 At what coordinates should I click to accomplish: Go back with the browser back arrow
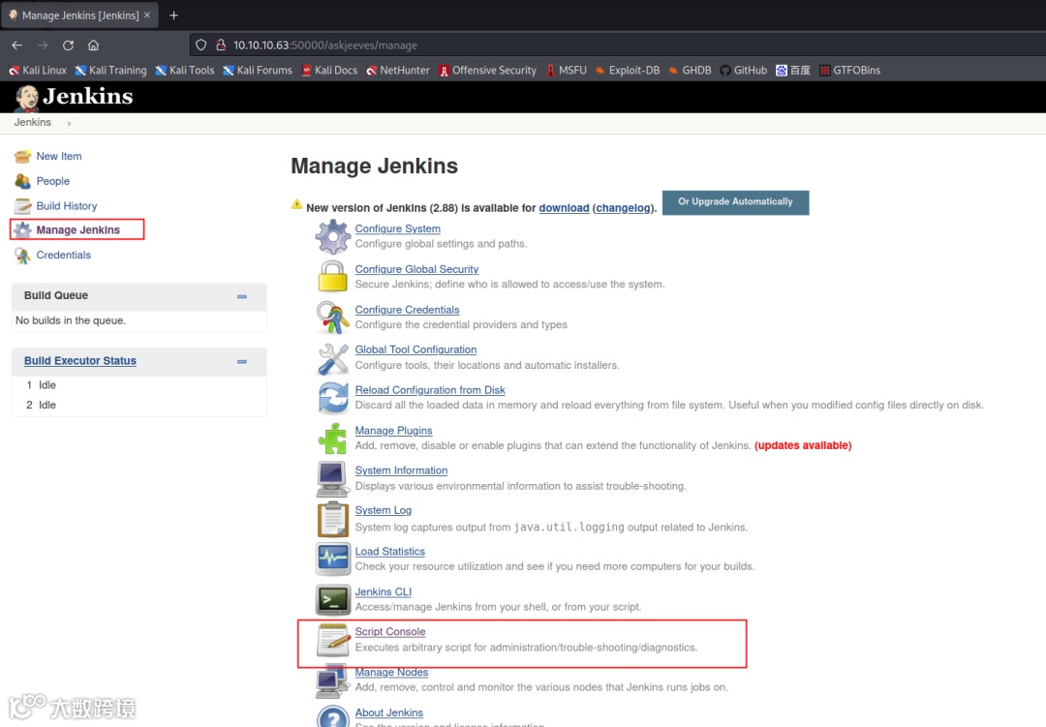point(17,45)
